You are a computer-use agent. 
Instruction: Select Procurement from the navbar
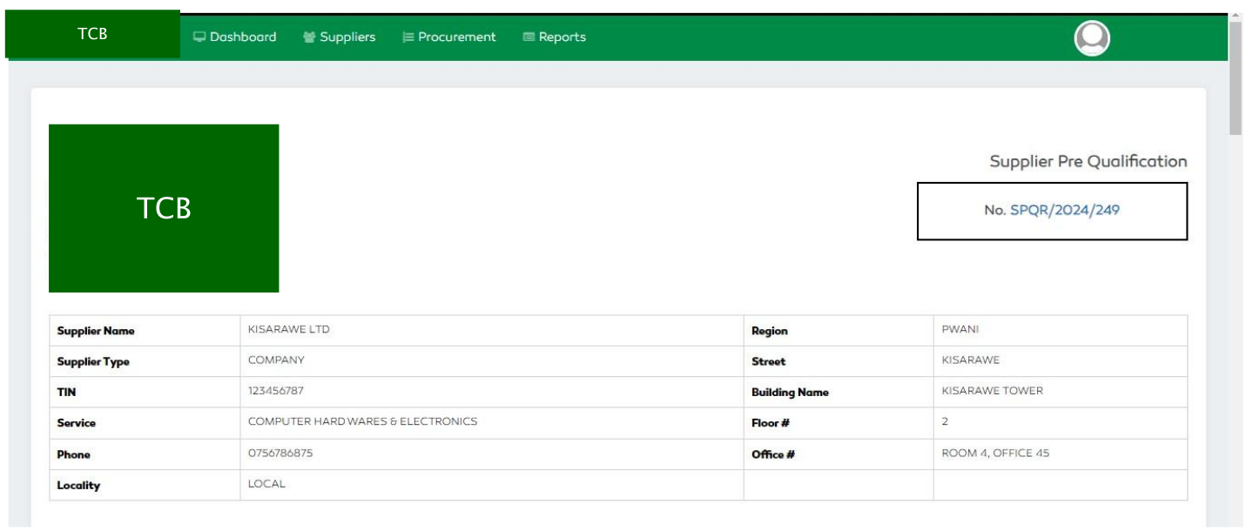click(455, 37)
